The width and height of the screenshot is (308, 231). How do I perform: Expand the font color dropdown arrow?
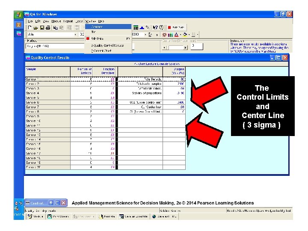181,35
